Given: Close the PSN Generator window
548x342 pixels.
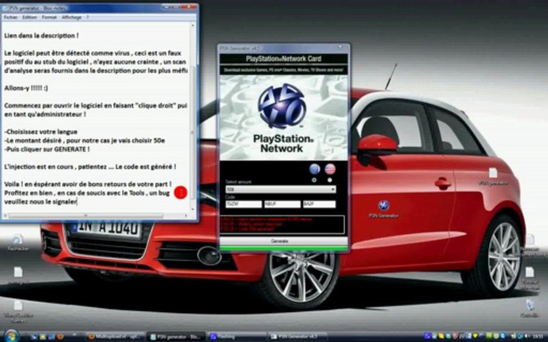Looking at the screenshot, I should [x=340, y=47].
